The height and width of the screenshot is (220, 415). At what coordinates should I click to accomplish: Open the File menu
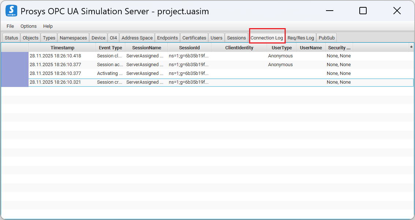point(10,26)
